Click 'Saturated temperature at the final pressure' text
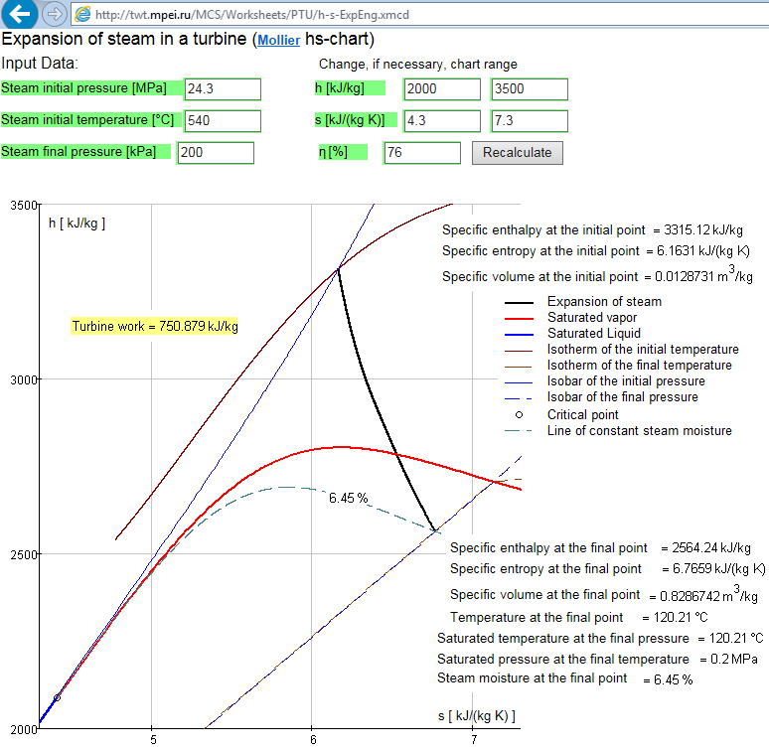This screenshot has width=769, height=751. click(x=563, y=639)
